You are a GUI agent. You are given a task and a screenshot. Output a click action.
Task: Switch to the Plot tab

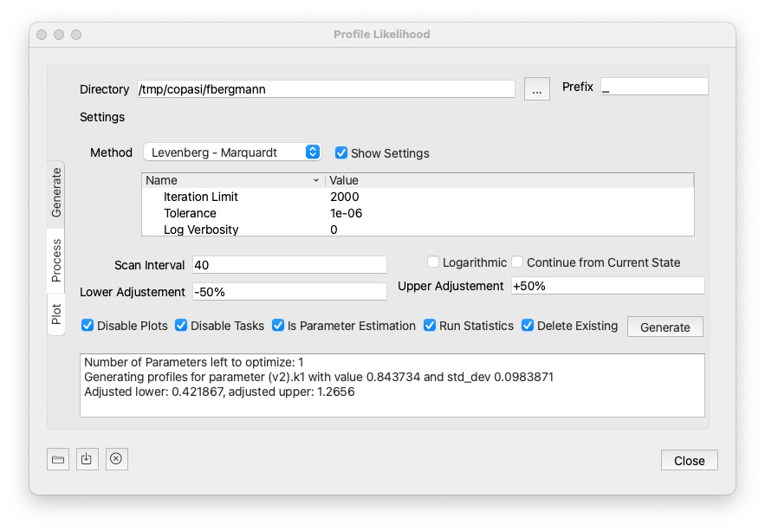coord(56,314)
